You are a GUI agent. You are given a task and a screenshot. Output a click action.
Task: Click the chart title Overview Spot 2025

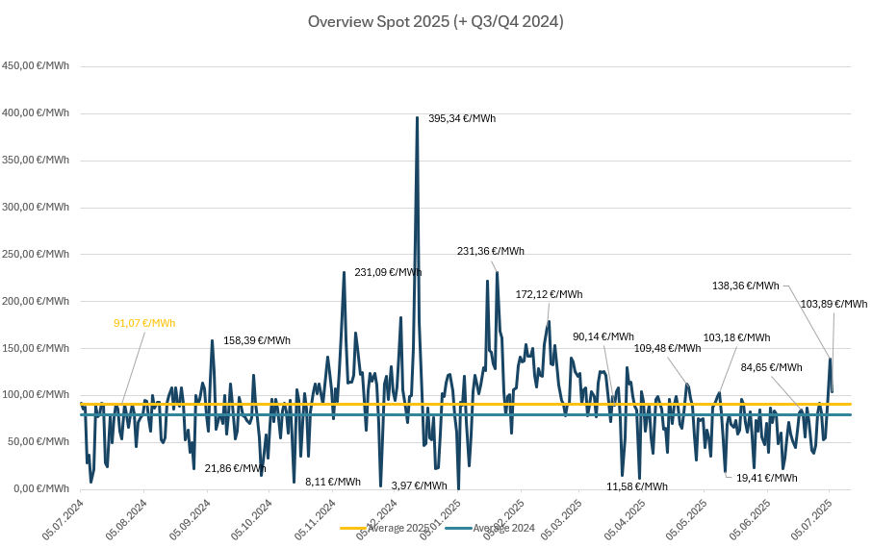435,21
